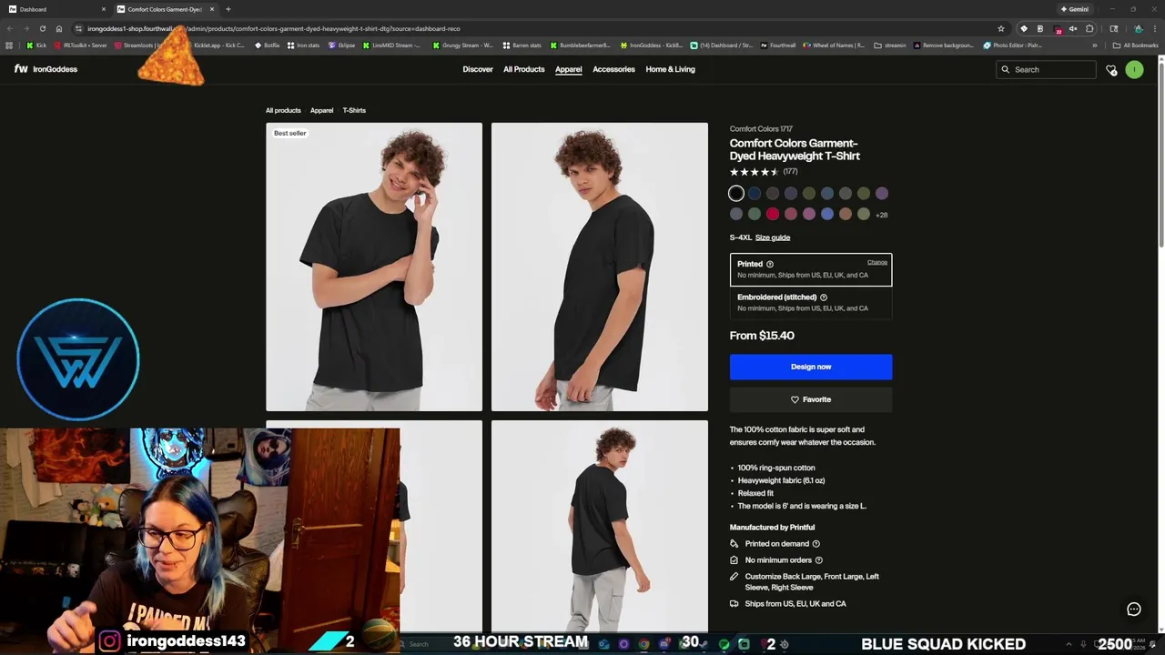The width and height of the screenshot is (1165, 655).
Task: Open the side-view model photo
Action: 600,267
